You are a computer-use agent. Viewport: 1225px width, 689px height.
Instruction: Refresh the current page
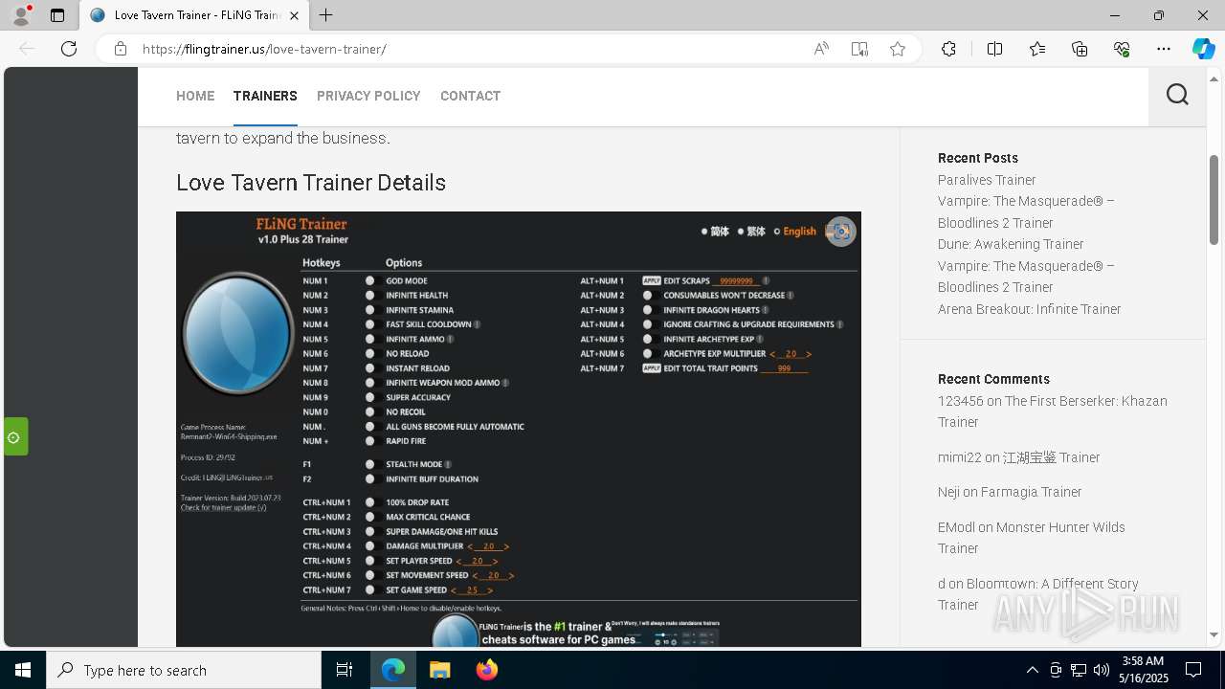tap(69, 49)
